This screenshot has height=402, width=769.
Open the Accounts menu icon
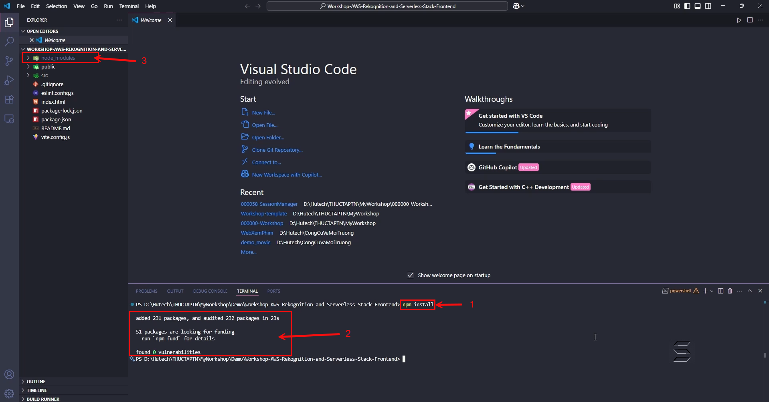pyautogui.click(x=9, y=374)
